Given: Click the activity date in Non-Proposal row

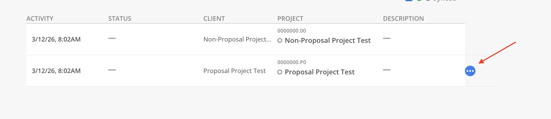Looking at the screenshot, I should (56, 39).
